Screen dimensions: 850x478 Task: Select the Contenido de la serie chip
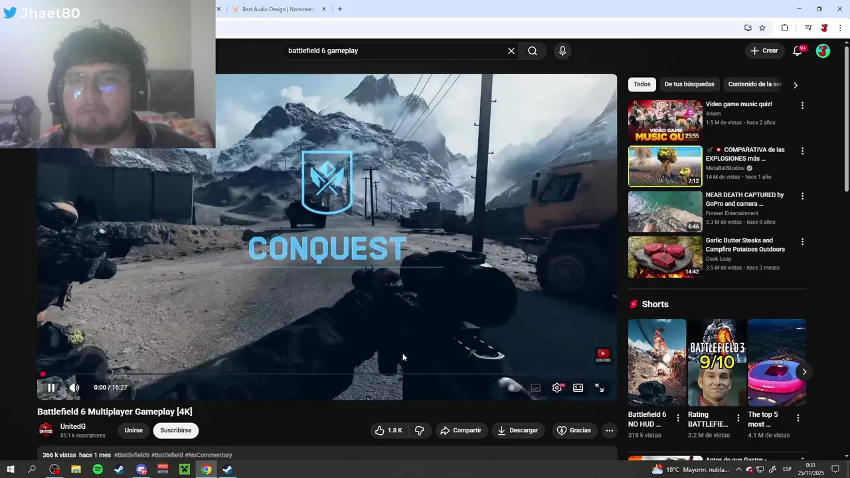[x=755, y=84]
